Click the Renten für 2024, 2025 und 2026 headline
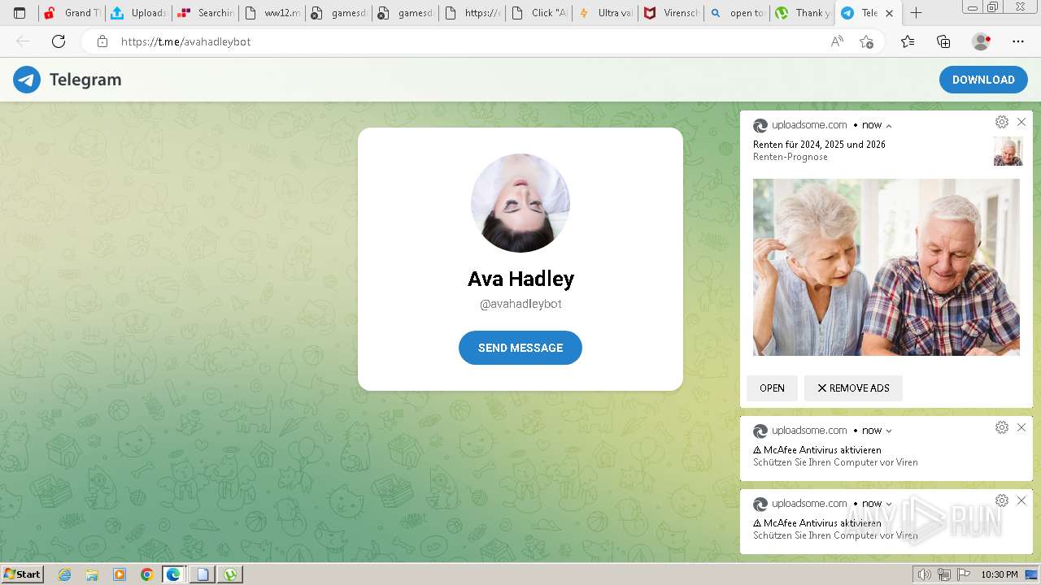This screenshot has width=1041, height=585. point(819,145)
